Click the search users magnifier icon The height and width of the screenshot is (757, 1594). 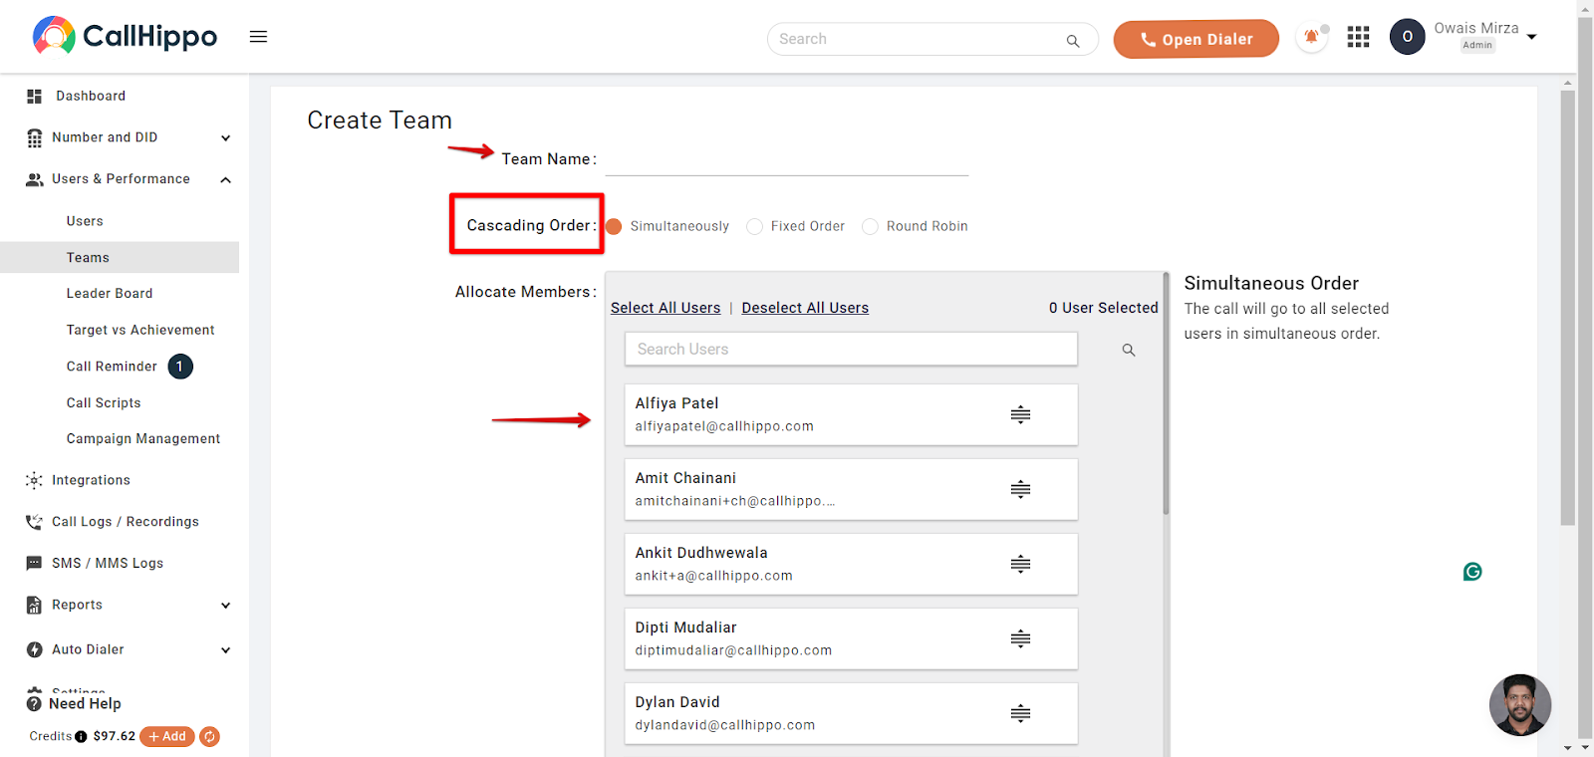pyautogui.click(x=1129, y=350)
